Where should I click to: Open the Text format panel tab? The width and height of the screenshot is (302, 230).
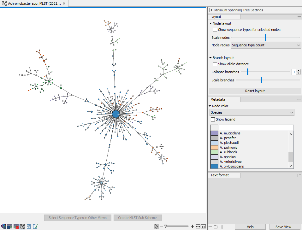(220, 175)
